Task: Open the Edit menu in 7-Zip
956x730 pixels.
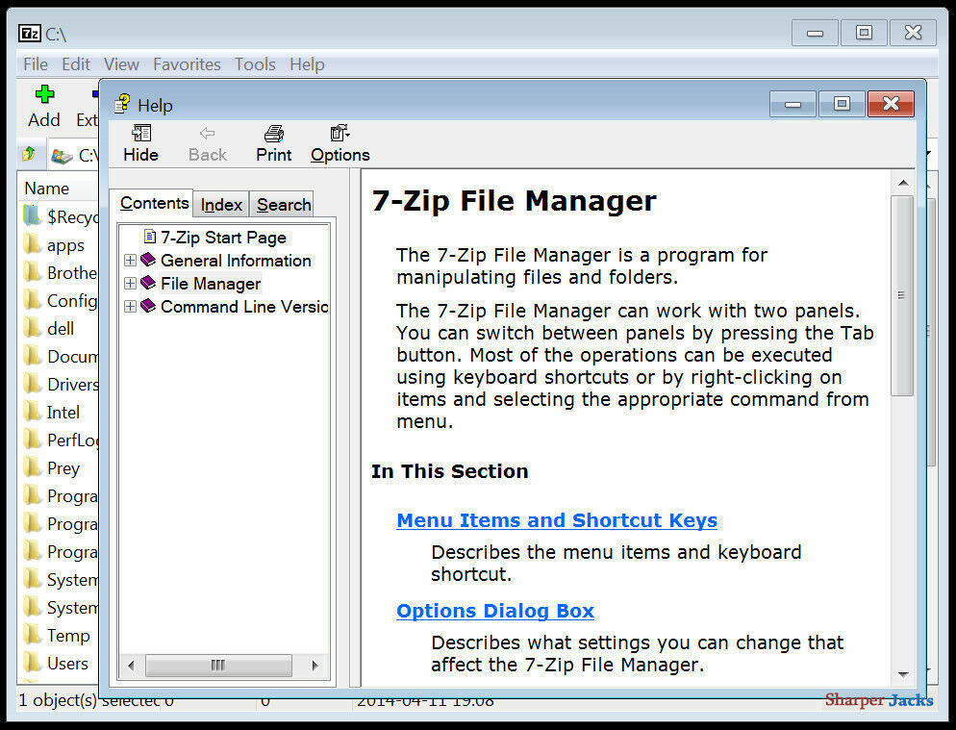Action: click(76, 64)
